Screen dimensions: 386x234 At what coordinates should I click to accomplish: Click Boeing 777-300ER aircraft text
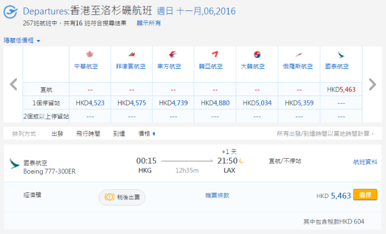tap(50, 171)
